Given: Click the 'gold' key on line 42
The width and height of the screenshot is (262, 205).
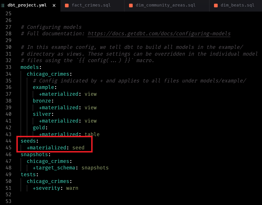Looking at the screenshot, I should pyautogui.click(x=39, y=128).
